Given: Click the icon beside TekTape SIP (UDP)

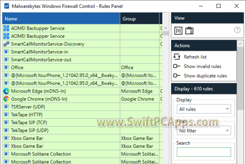Looking at the screenshot, I should (x=6, y=130).
